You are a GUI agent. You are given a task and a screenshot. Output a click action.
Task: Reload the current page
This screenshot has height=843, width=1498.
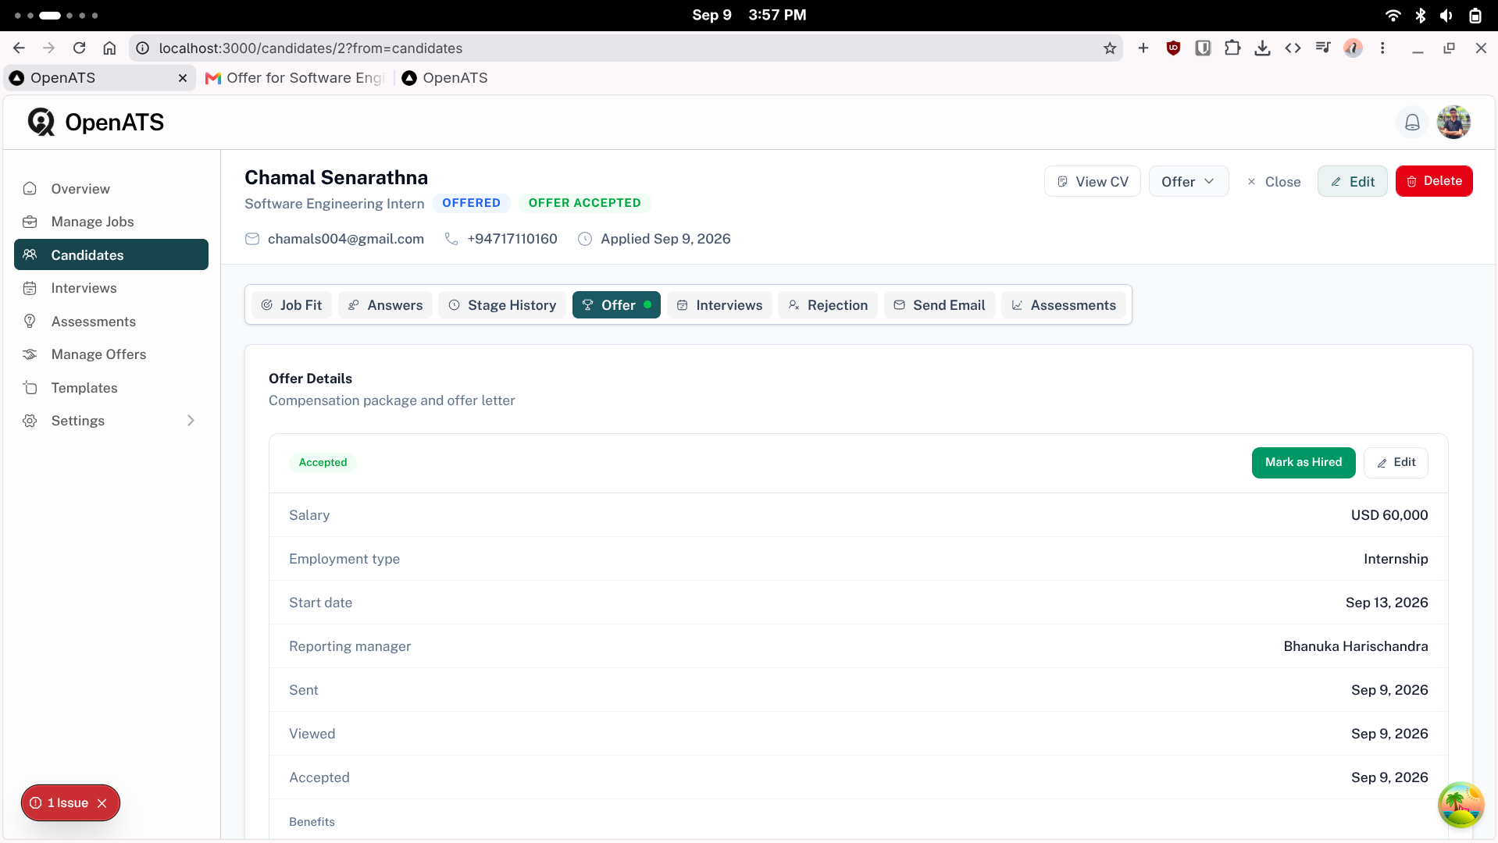point(79,48)
